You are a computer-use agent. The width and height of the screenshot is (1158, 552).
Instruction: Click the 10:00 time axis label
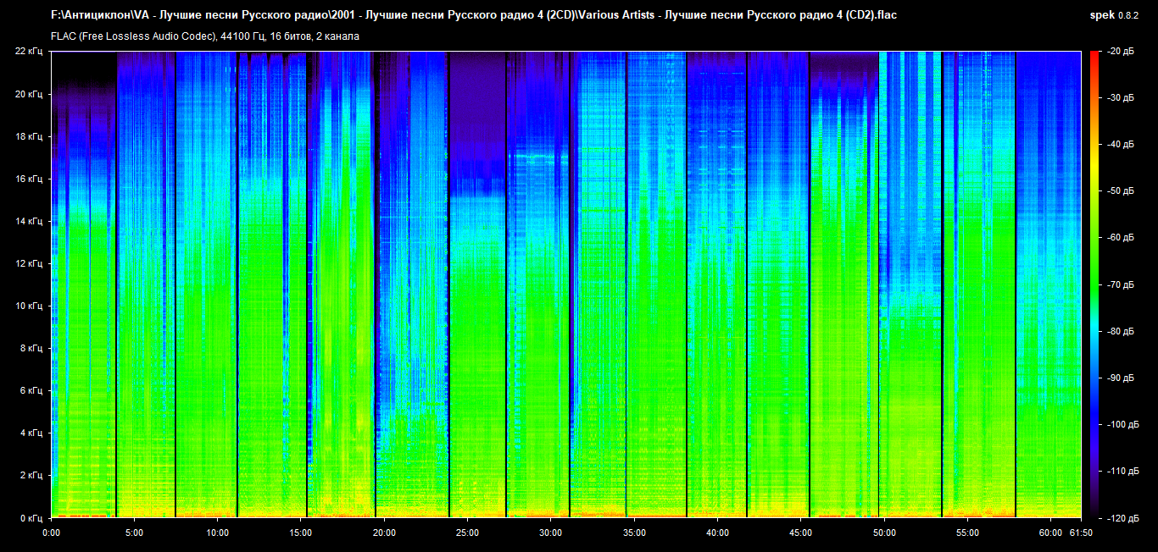click(x=217, y=533)
